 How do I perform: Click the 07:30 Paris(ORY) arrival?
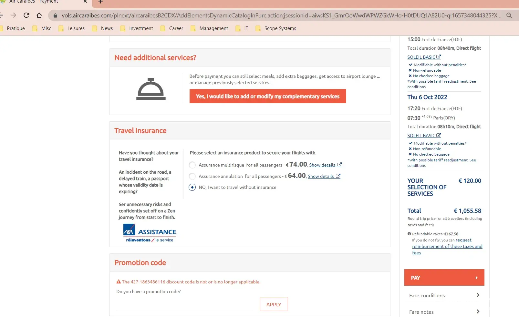(431, 118)
